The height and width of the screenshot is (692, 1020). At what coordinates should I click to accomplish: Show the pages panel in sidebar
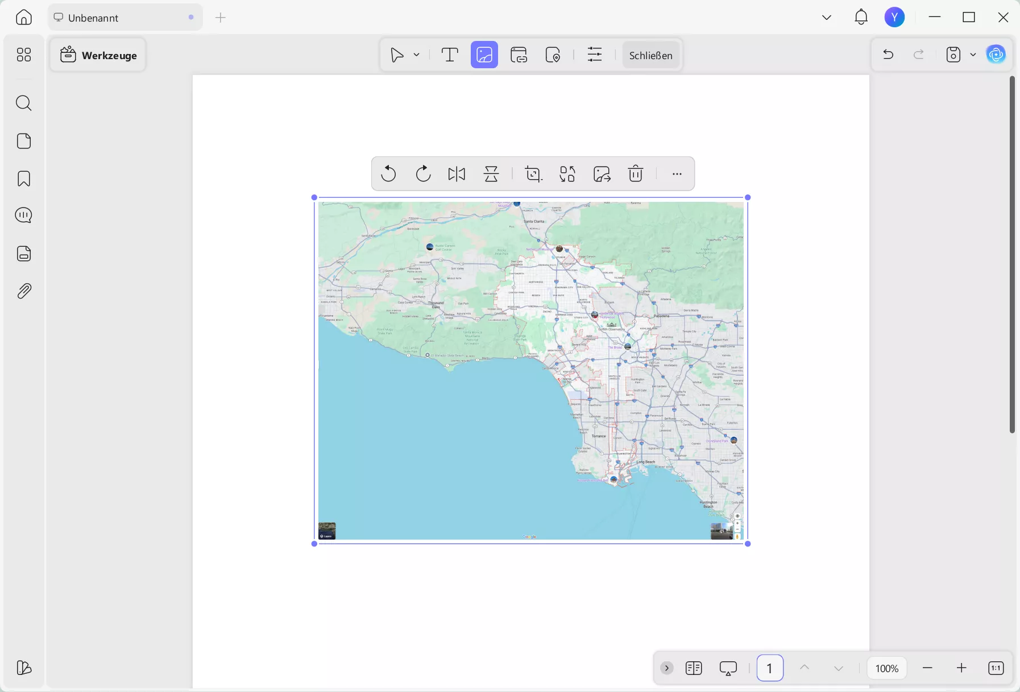click(24, 141)
